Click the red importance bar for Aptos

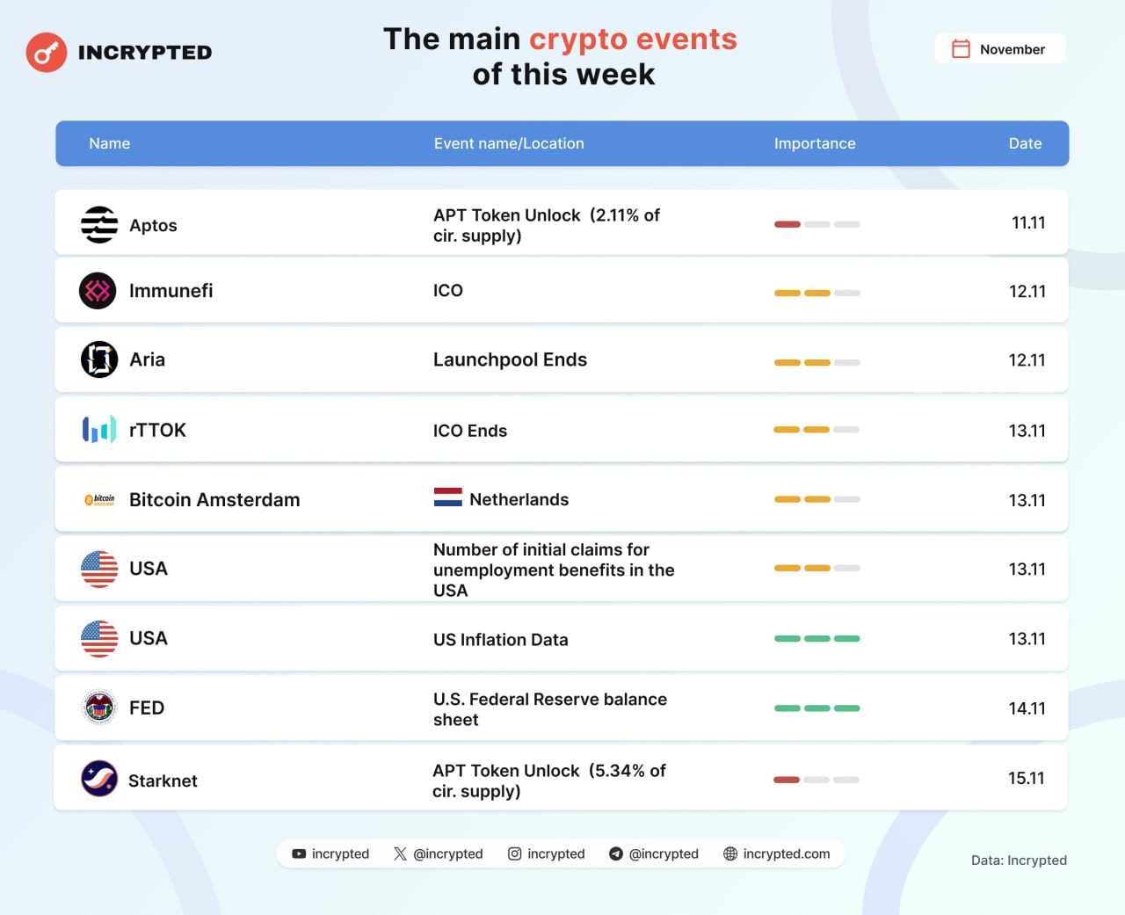(x=787, y=224)
